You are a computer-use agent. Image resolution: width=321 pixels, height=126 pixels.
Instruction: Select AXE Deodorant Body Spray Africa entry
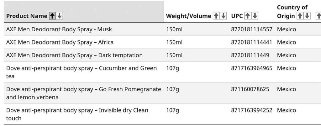click(60, 42)
